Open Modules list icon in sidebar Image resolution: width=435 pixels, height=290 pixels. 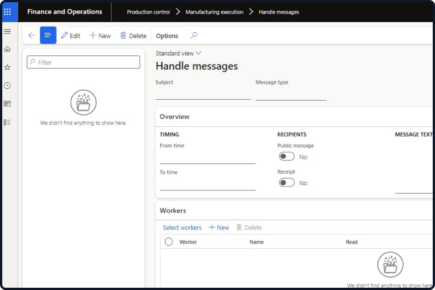point(7,122)
